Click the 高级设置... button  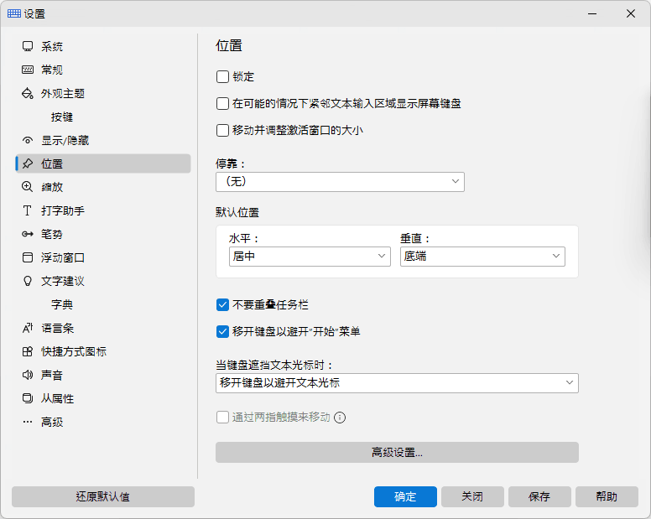(x=397, y=452)
